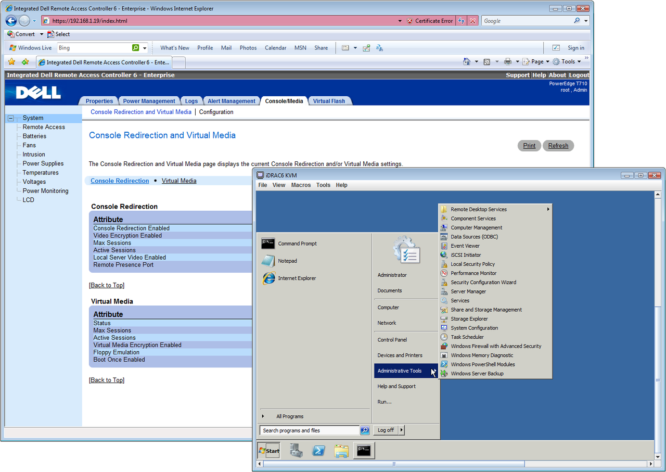The height and width of the screenshot is (472, 666).
Task: Open the address bar history dropdown
Action: (x=400, y=21)
